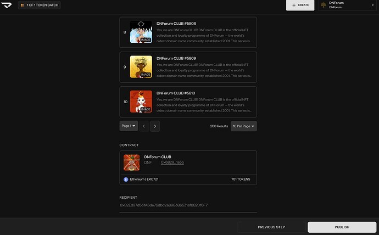
Task: Open contract address link 0x6829...1a5b
Action: (x=172, y=163)
